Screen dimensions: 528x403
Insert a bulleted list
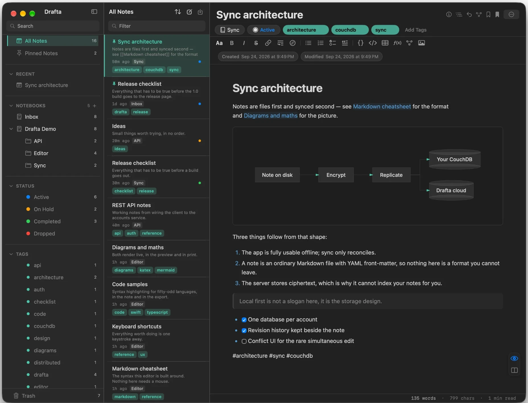point(308,43)
